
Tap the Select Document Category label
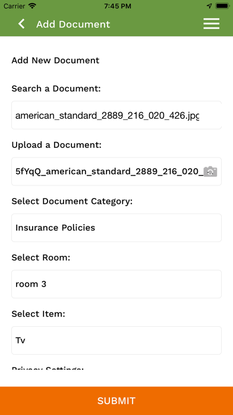coord(72,202)
